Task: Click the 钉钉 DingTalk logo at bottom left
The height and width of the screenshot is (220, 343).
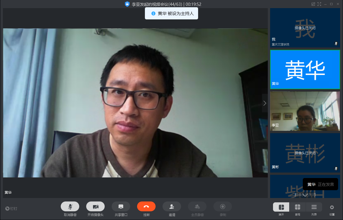Action: [11, 208]
